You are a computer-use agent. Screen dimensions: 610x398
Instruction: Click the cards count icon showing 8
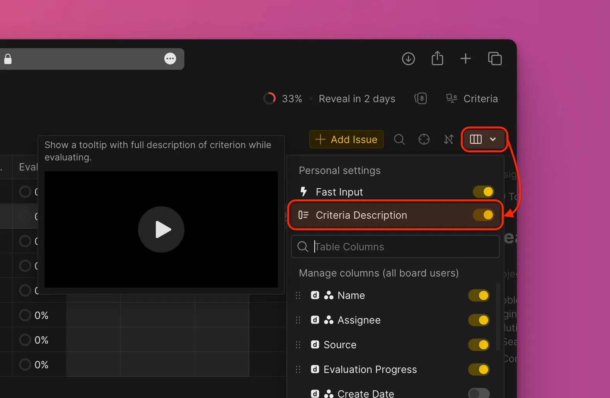coord(421,99)
